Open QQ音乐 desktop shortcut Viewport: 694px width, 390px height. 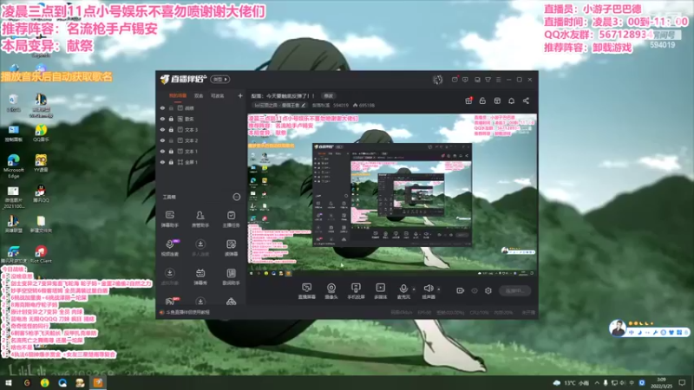point(41,133)
